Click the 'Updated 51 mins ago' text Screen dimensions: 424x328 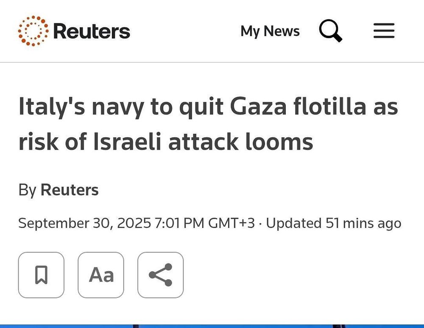[333, 223]
